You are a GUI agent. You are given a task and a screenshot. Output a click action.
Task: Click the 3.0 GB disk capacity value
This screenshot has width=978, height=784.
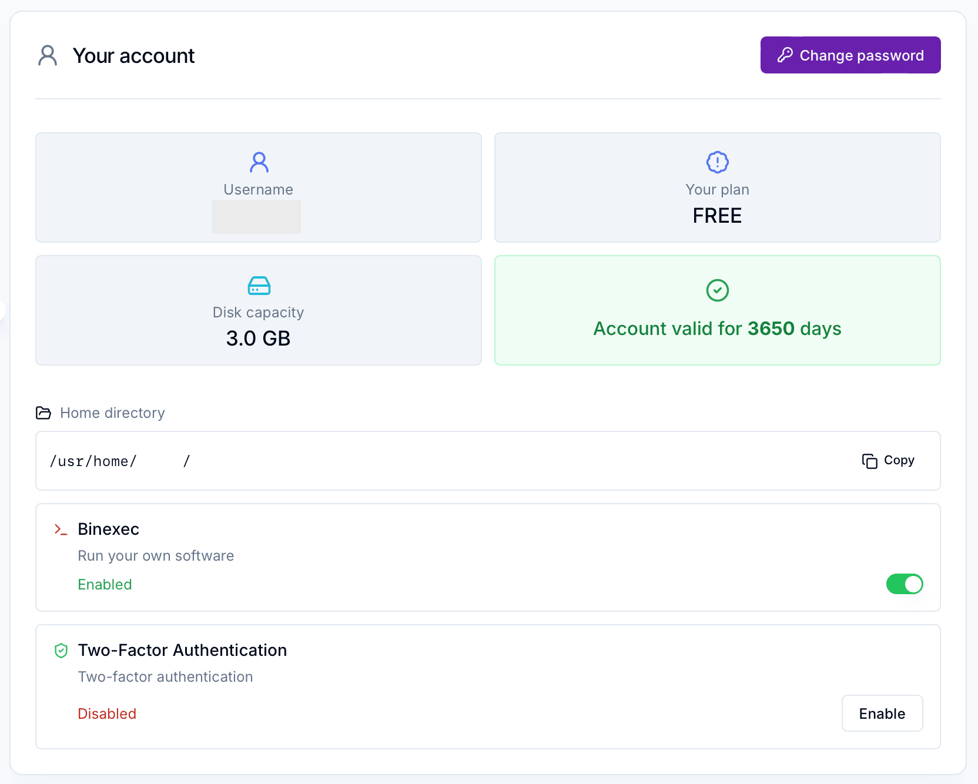coord(259,339)
